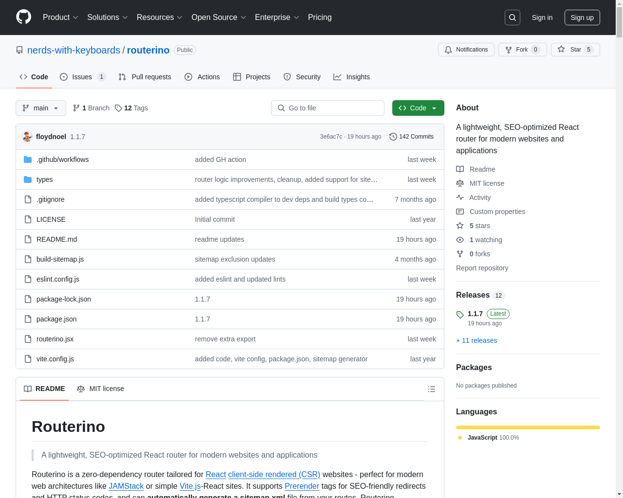Click the Sign in link

[x=542, y=18]
